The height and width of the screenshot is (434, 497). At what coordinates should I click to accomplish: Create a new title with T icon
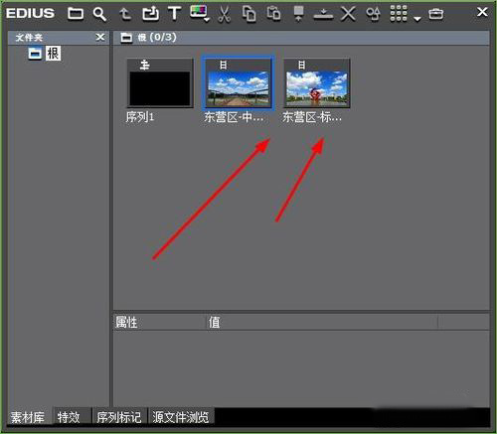tap(175, 14)
